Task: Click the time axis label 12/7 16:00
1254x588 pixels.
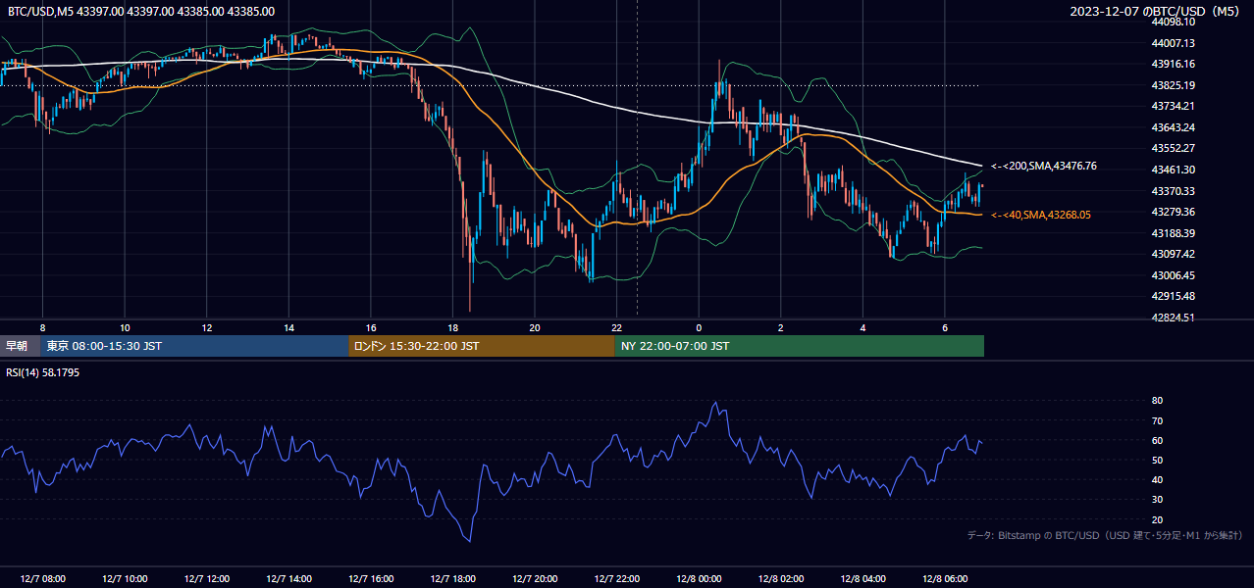Action: (x=370, y=579)
